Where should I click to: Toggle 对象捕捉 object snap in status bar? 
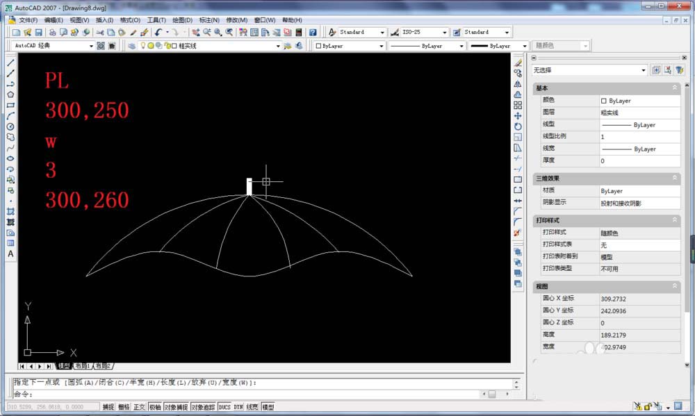pos(176,407)
